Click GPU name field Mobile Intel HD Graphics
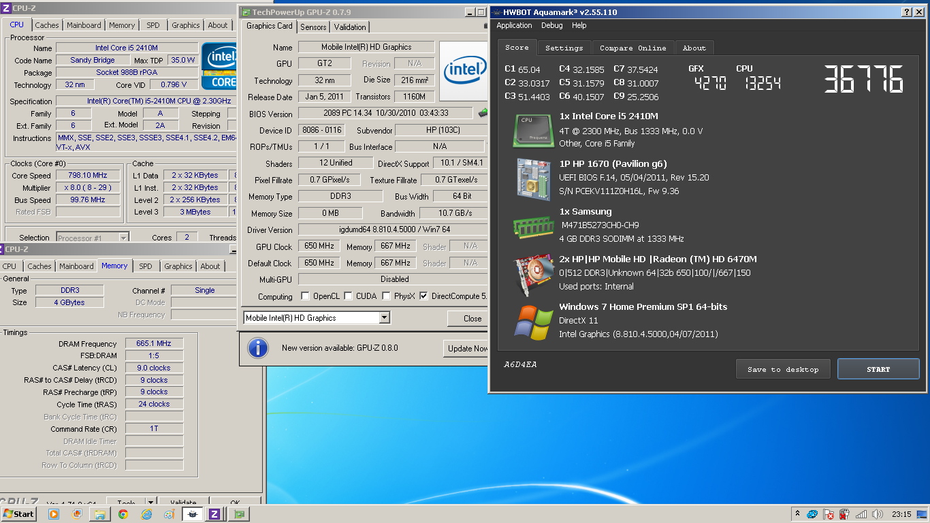Image resolution: width=930 pixels, height=523 pixels. (x=366, y=47)
